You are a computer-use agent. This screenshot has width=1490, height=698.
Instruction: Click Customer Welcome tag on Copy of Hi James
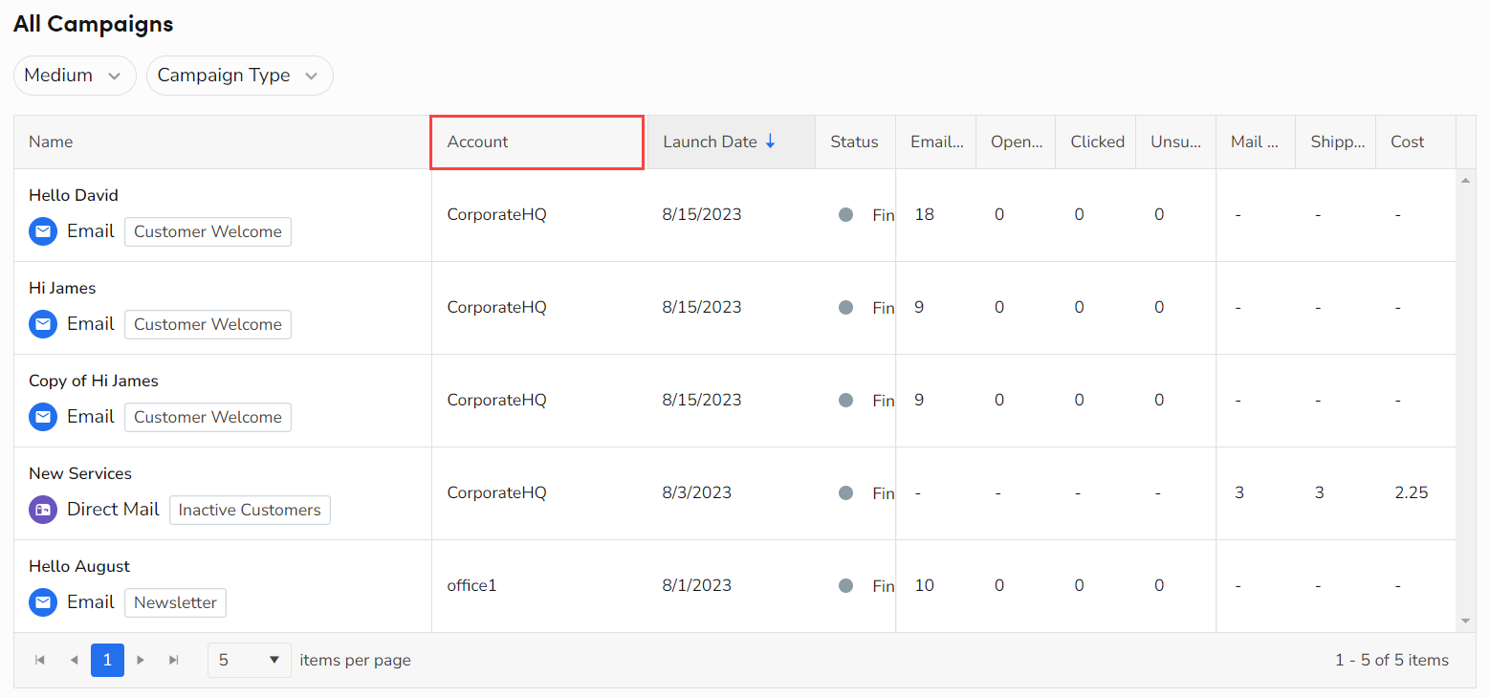[208, 417]
